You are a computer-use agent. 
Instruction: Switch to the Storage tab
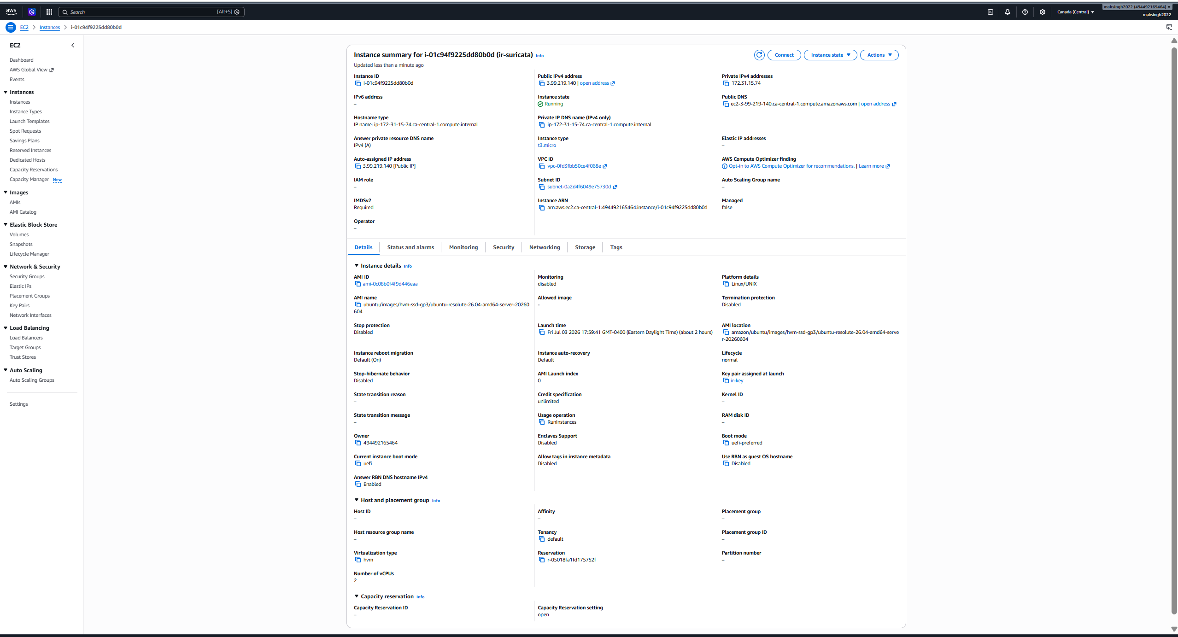click(585, 247)
